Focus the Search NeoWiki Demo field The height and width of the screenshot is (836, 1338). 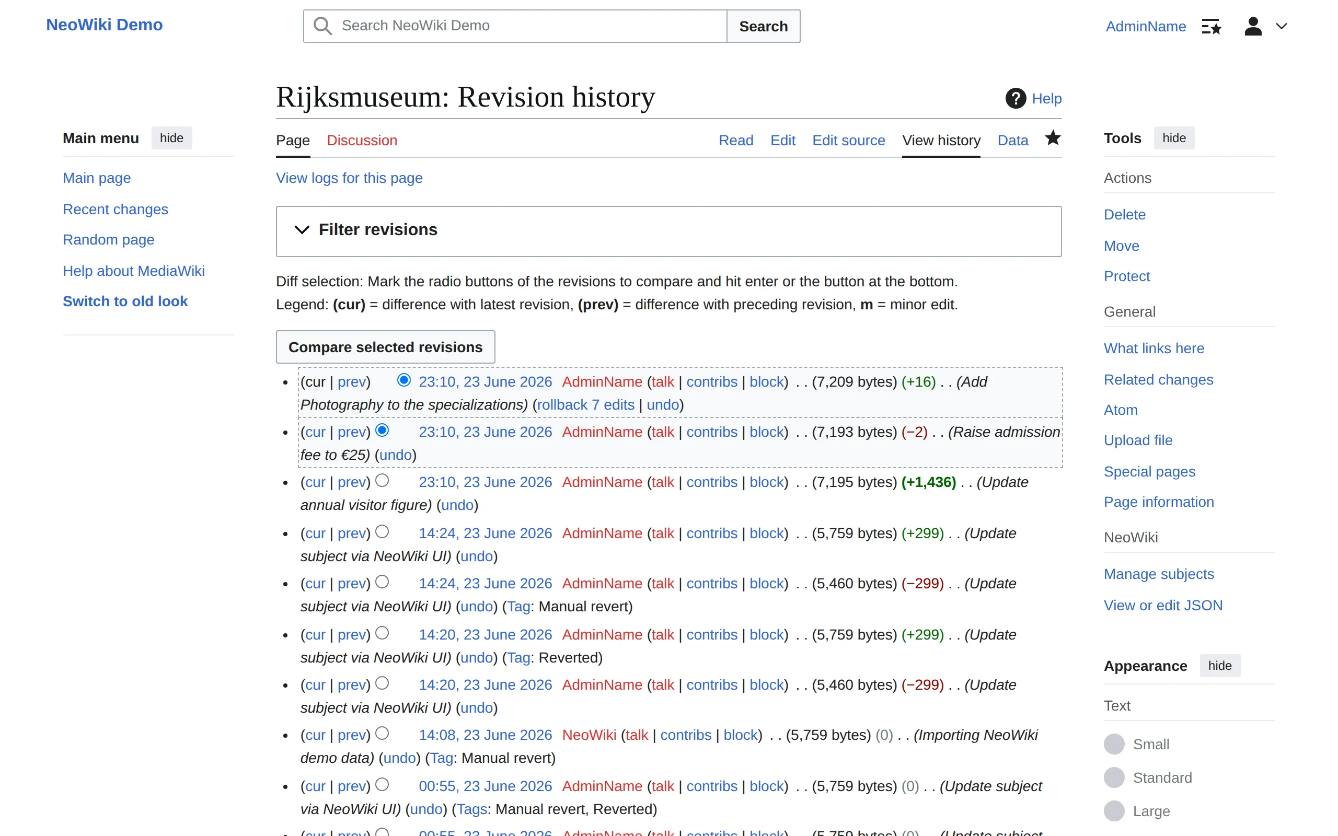[x=515, y=26]
